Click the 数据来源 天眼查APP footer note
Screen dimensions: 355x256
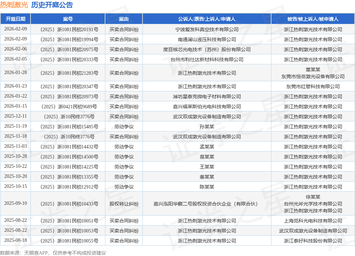[x=53, y=253]
